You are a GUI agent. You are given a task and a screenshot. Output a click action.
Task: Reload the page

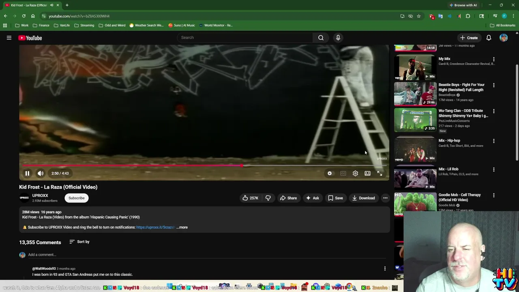[x=24, y=16]
